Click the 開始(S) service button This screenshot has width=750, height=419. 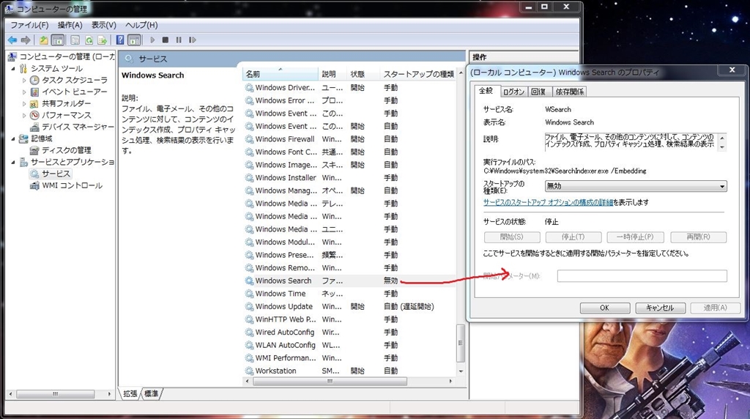[x=512, y=237]
